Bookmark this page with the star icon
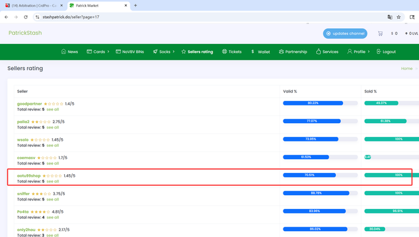 [x=399, y=17]
